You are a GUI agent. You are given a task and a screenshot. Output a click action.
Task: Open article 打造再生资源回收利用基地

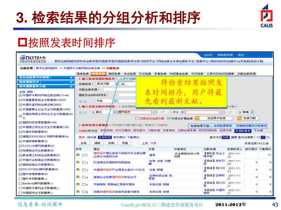point(112,162)
